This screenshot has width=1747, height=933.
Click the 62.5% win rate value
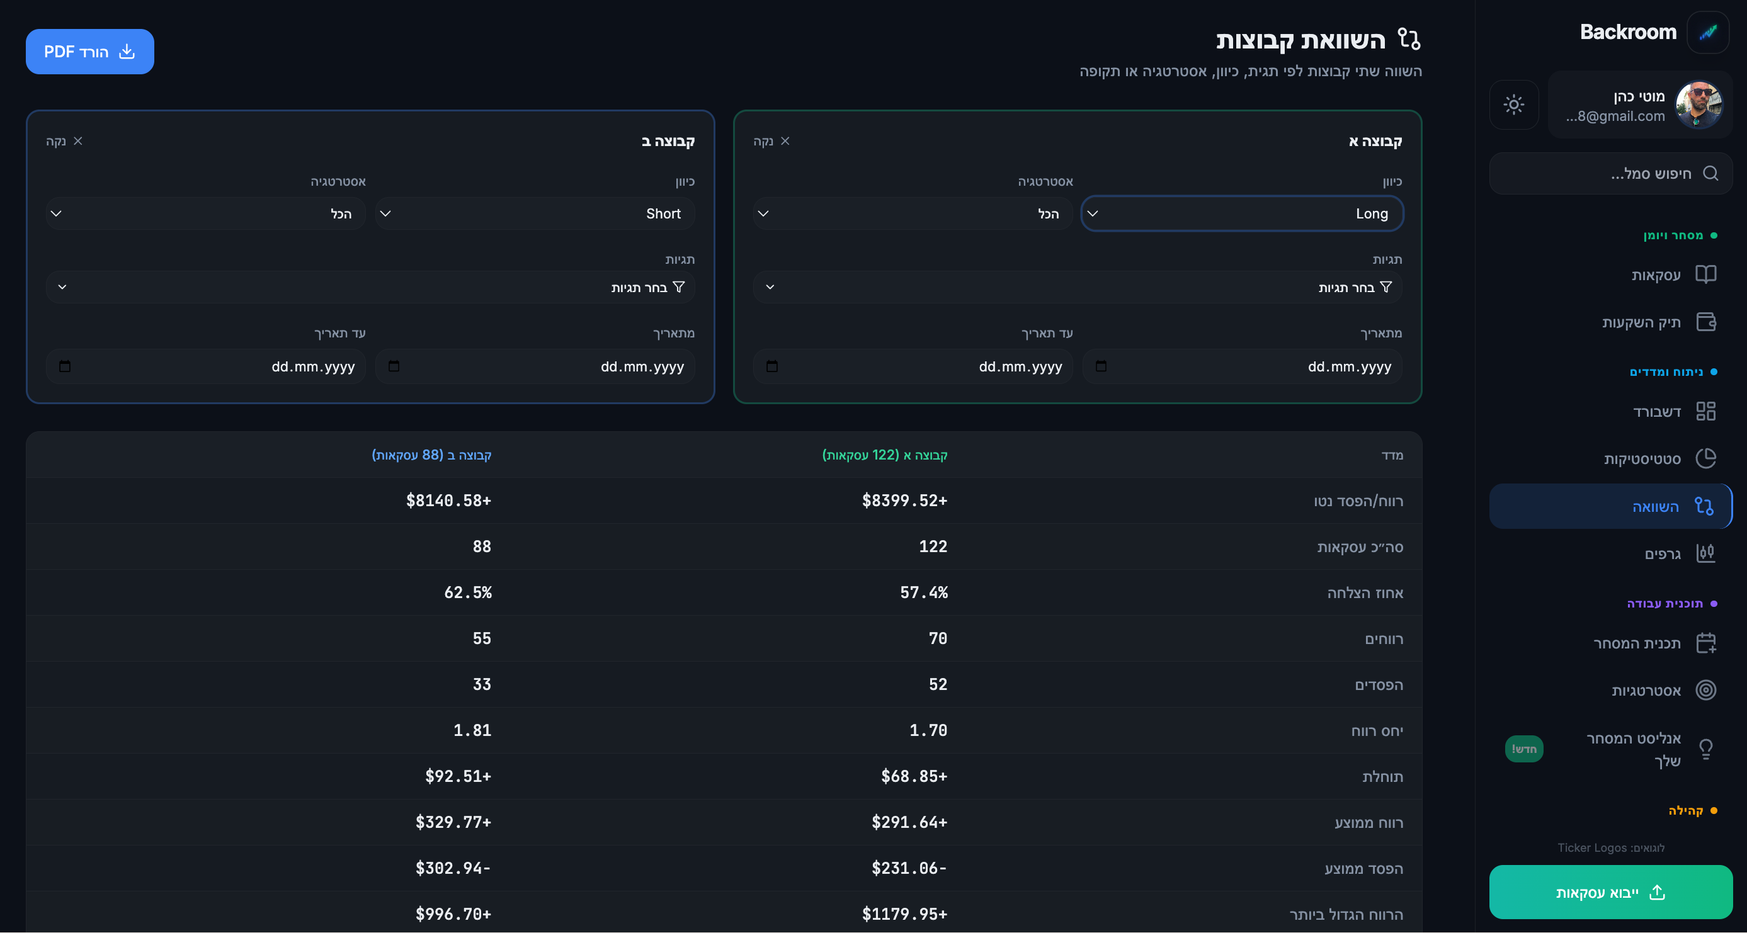(468, 592)
